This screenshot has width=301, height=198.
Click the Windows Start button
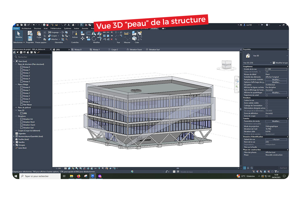pyautogui.click(x=16, y=176)
